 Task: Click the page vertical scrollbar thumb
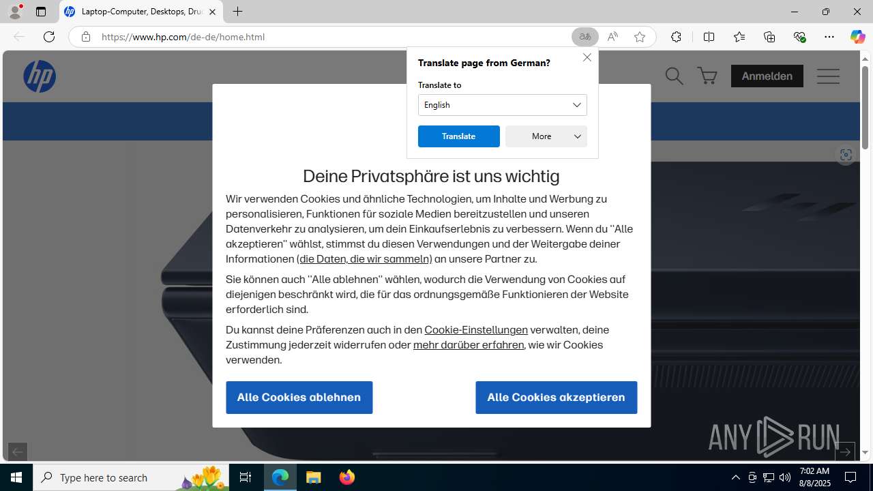point(865,108)
